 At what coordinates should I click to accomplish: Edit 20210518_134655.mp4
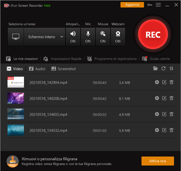click(164, 114)
